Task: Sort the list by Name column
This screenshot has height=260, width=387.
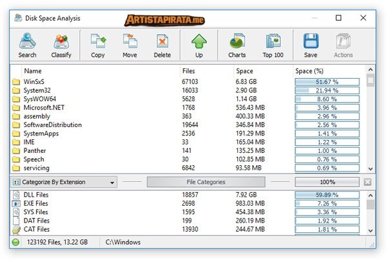Action: point(33,71)
